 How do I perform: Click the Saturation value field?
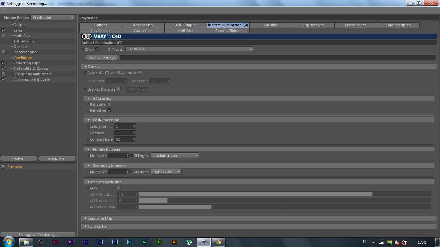point(125,126)
